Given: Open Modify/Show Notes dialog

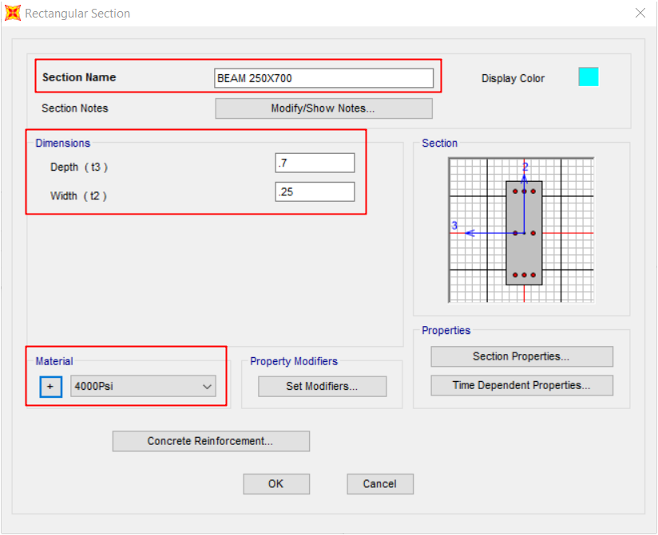Looking at the screenshot, I should tap(323, 108).
